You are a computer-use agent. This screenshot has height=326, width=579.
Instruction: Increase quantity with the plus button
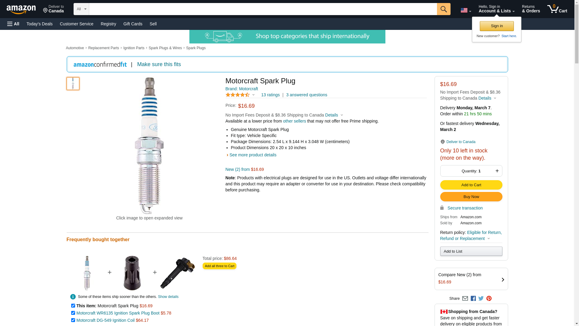497,171
